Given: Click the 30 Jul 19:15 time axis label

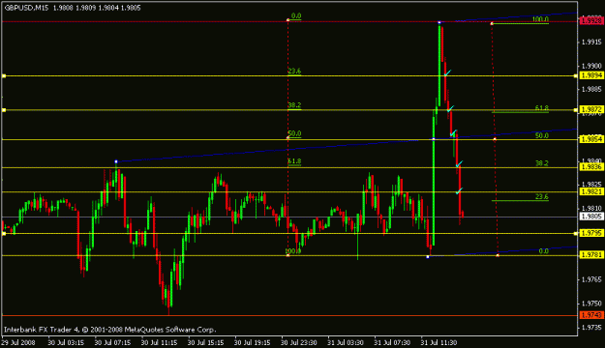Looking at the screenshot, I should (253, 342).
